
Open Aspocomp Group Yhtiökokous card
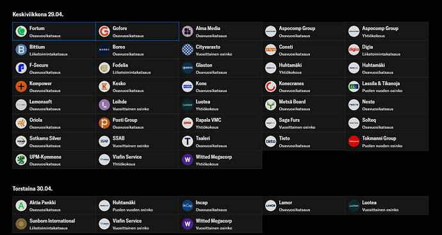coord(387,31)
